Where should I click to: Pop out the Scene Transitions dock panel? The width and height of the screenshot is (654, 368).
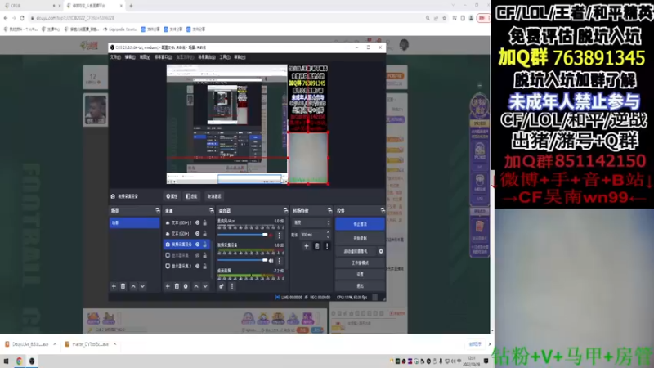click(329, 210)
